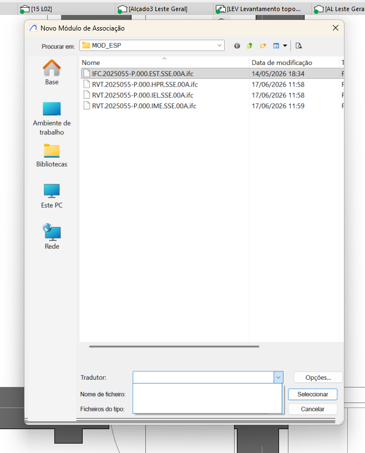Screen dimensions: 365x453
Task: Click the file icon of the RVT HPR row
Action: [87, 84]
